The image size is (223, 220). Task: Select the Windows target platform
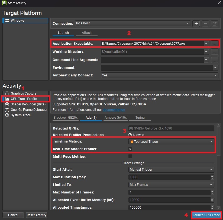[18, 21]
